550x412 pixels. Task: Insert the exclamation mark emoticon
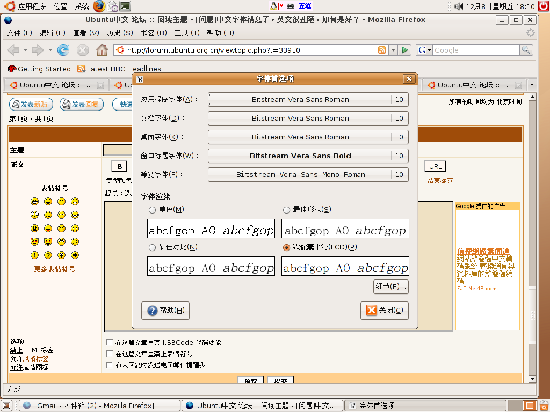[x=34, y=255]
